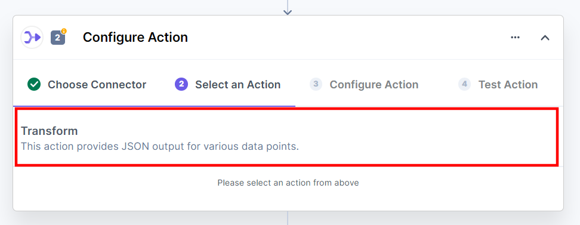This screenshot has width=580, height=225.
Task: Click the grey step 4 circle
Action: (465, 84)
